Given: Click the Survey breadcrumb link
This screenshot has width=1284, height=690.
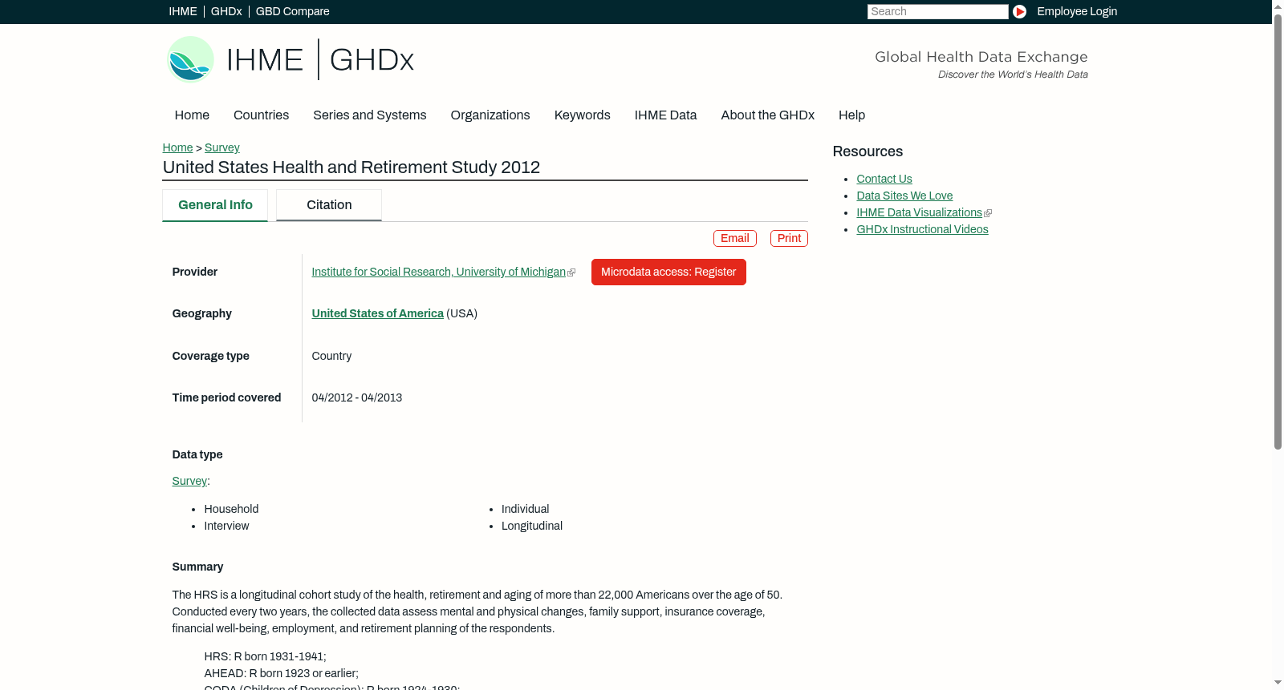Looking at the screenshot, I should click(x=222, y=147).
